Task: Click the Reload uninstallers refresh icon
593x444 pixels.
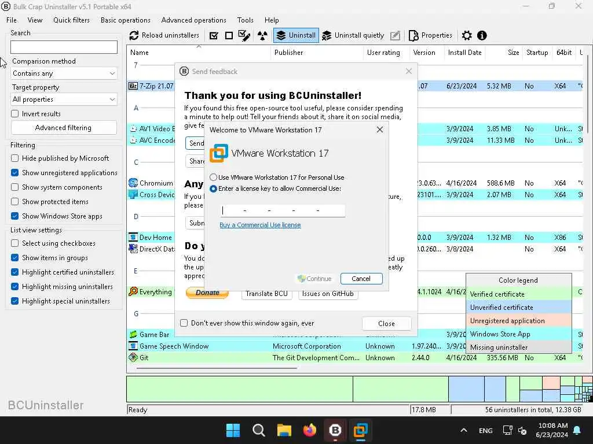Action: tap(134, 35)
